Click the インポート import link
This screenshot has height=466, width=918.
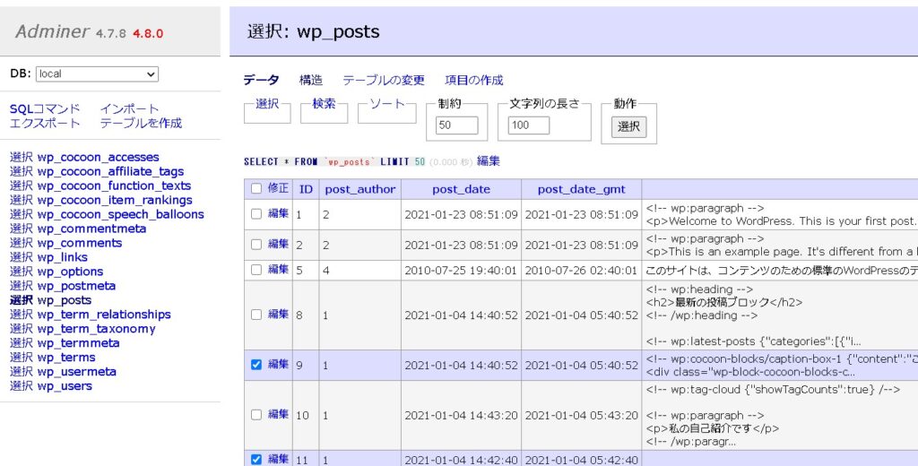[129, 108]
